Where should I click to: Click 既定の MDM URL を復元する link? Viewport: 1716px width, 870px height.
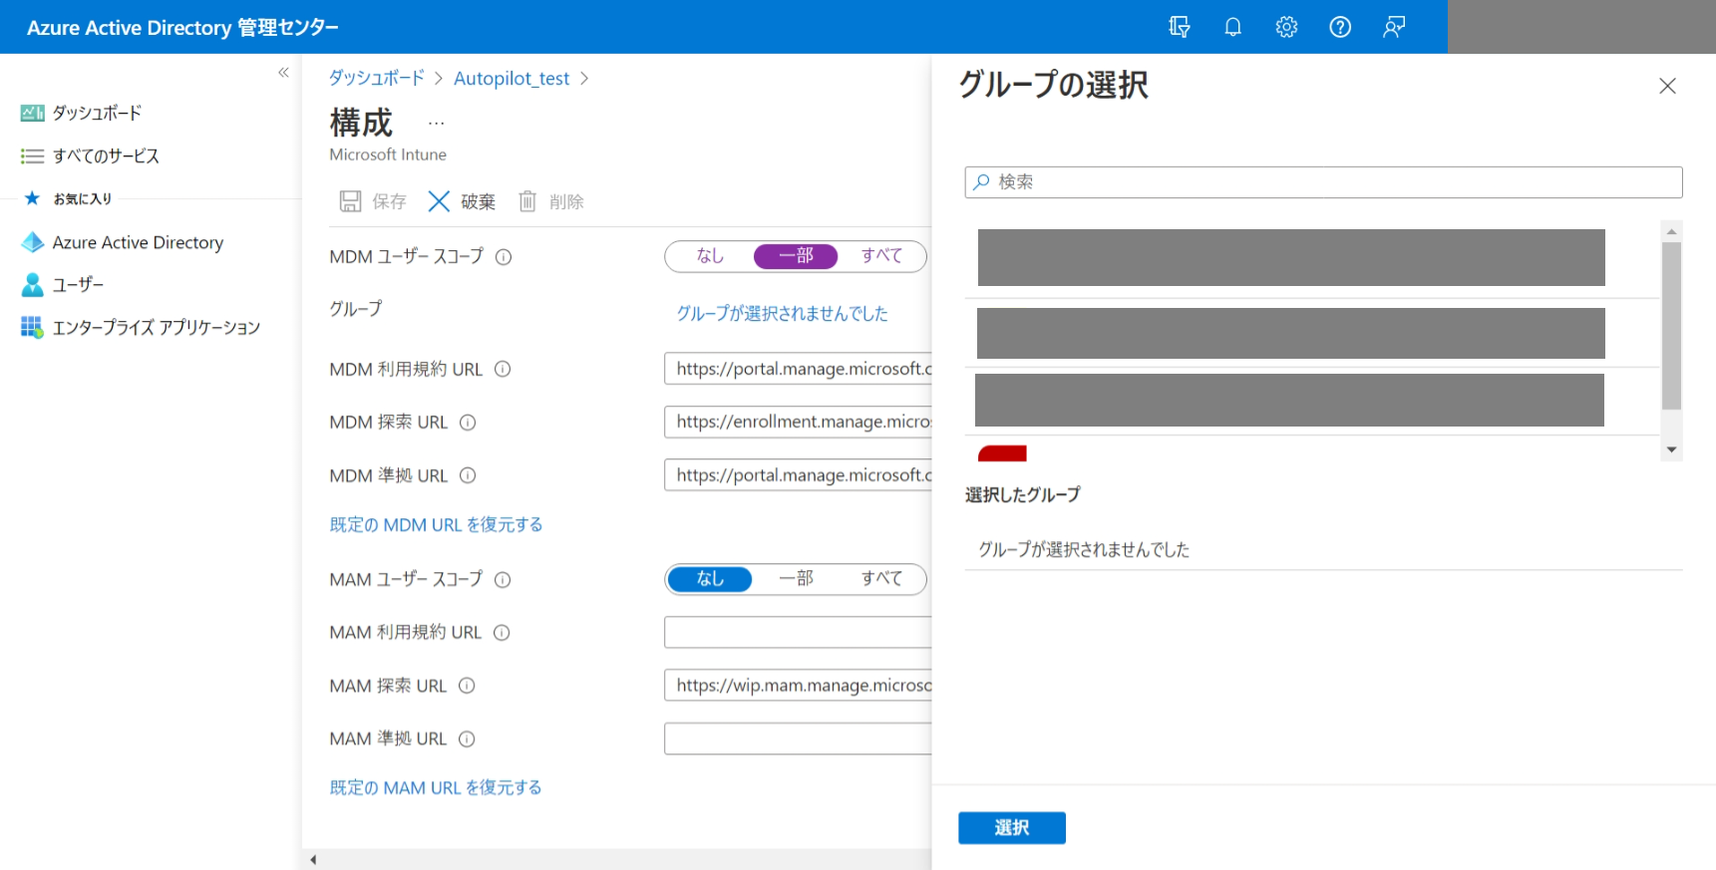[436, 524]
